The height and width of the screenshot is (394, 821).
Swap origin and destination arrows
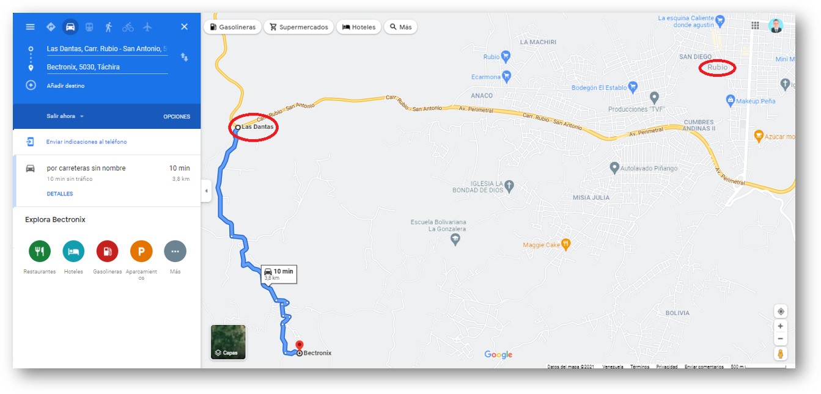(x=184, y=57)
